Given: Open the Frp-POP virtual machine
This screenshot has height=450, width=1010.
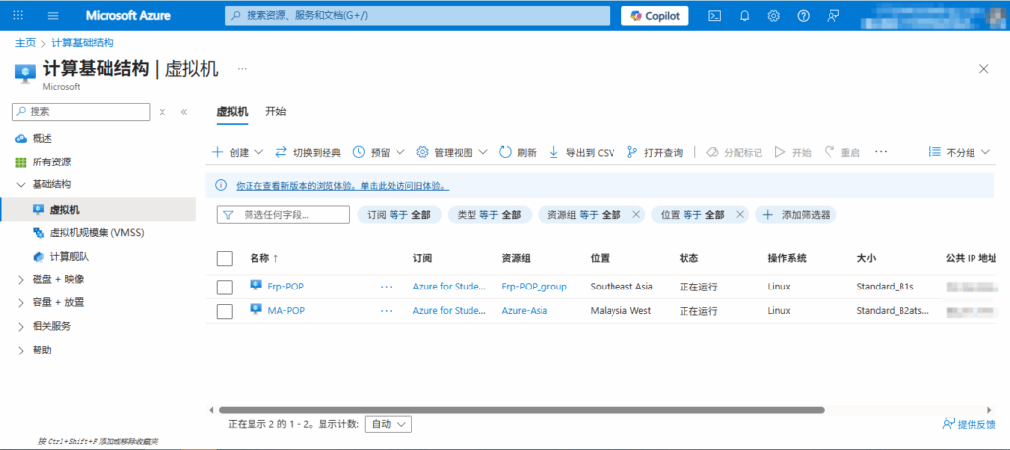Looking at the screenshot, I should [x=285, y=287].
